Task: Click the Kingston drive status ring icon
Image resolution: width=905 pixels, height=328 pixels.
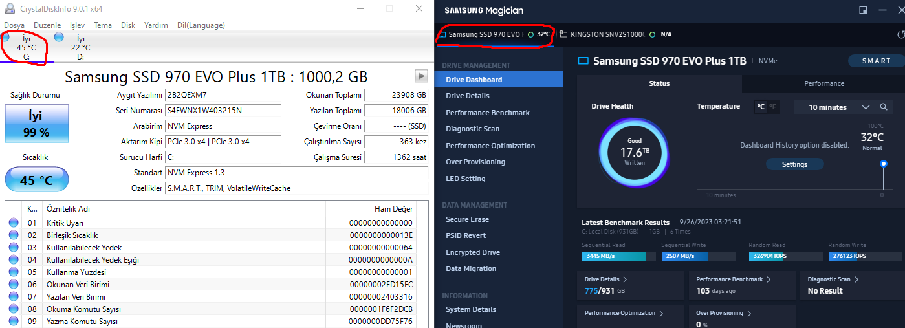Action: 652,34
